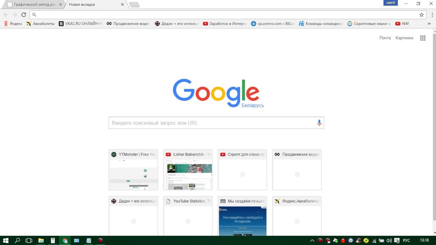
Task: Expand the hidden system tray icons
Action: point(312,241)
